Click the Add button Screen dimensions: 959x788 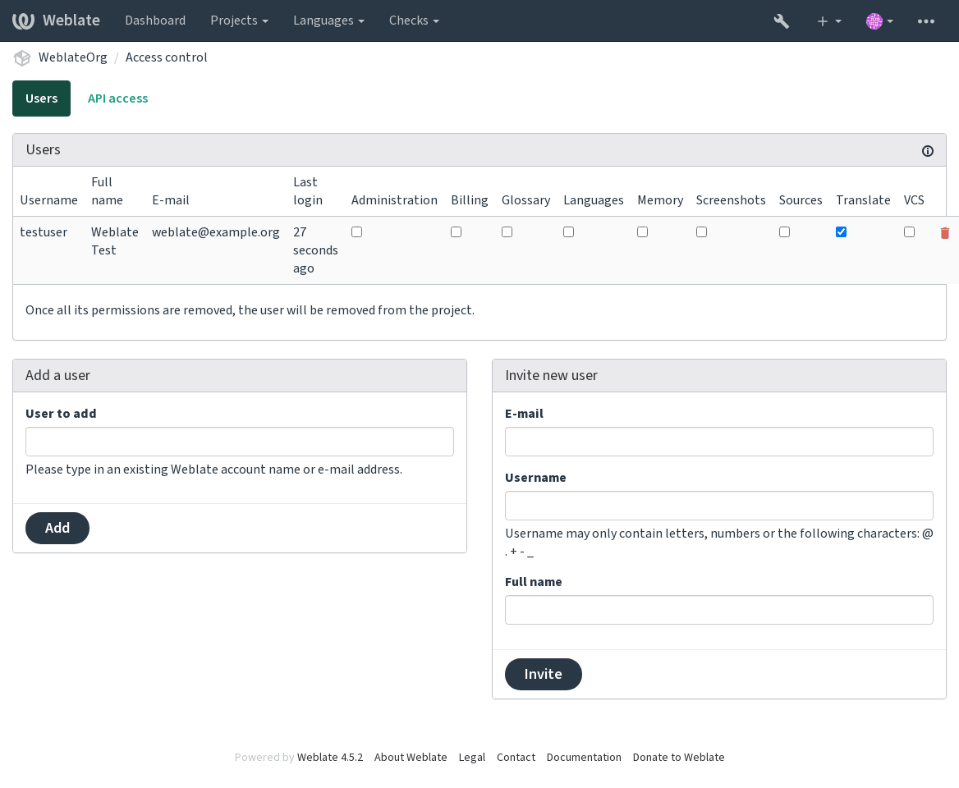(x=57, y=528)
